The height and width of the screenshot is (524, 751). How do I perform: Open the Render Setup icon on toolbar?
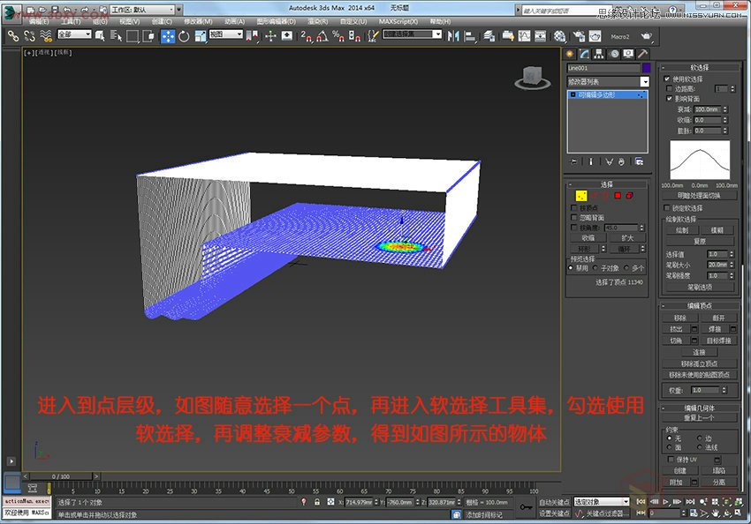point(578,36)
